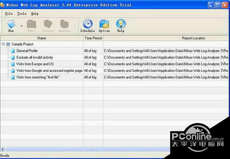This screenshot has width=230, height=159.
Task: Close the Nihuo Web Log Analyzer window
Action: (225, 5)
